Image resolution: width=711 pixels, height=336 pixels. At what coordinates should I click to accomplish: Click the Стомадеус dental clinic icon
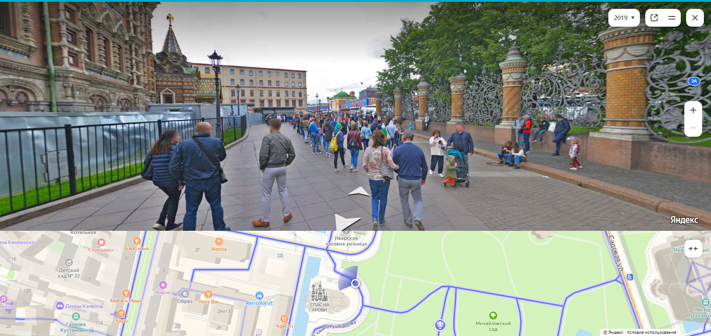point(101,242)
